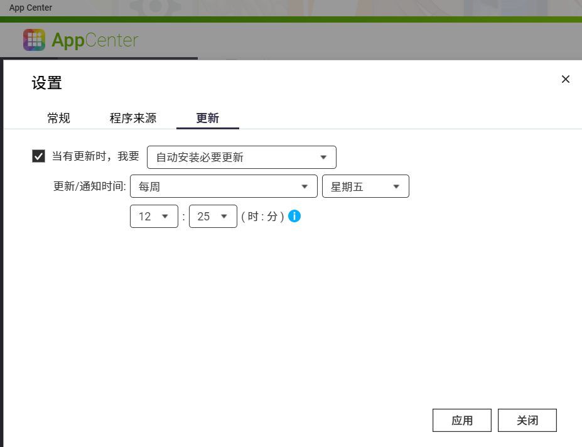Select the 更新 tab
The image size is (582, 447).
tap(207, 118)
